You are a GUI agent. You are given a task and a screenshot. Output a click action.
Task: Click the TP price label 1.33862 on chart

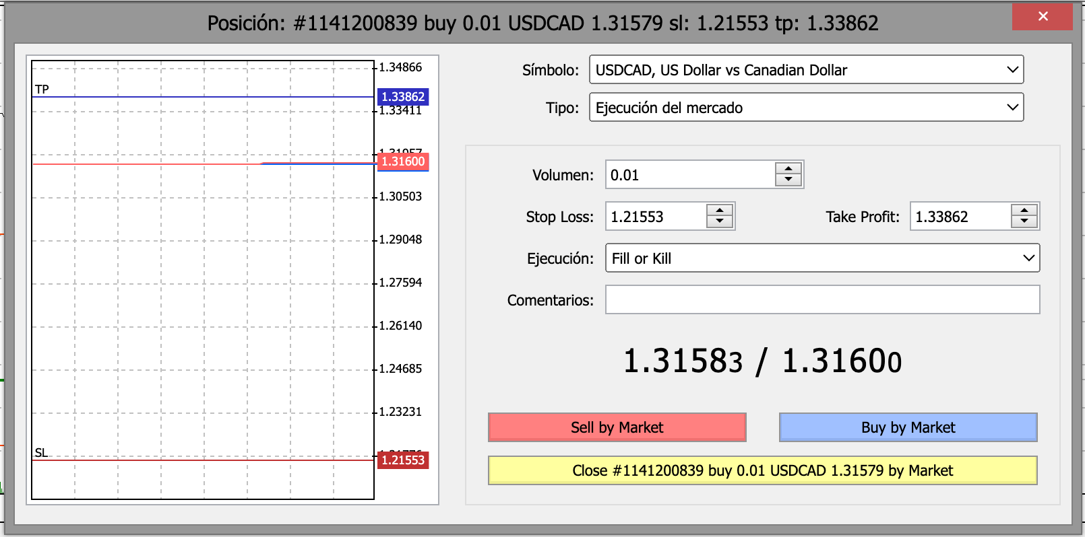403,97
